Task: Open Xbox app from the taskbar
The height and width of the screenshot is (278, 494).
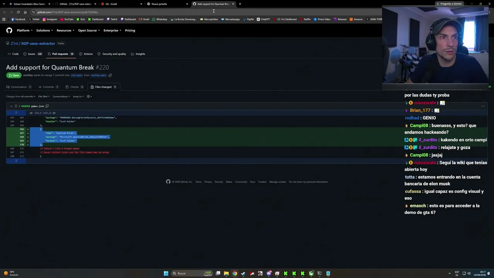Action: 311,273
